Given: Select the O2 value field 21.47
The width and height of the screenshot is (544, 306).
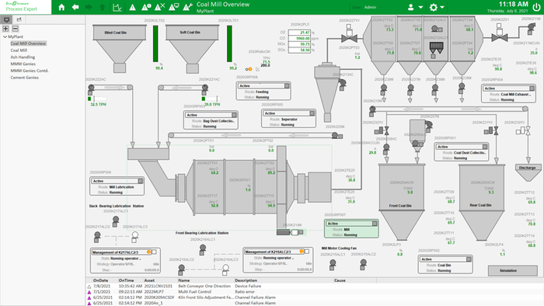Looking at the screenshot, I should pyautogui.click(x=299, y=32).
